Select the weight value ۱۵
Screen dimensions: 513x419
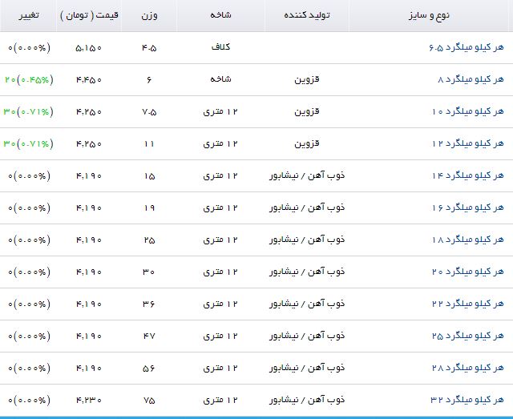click(149, 176)
